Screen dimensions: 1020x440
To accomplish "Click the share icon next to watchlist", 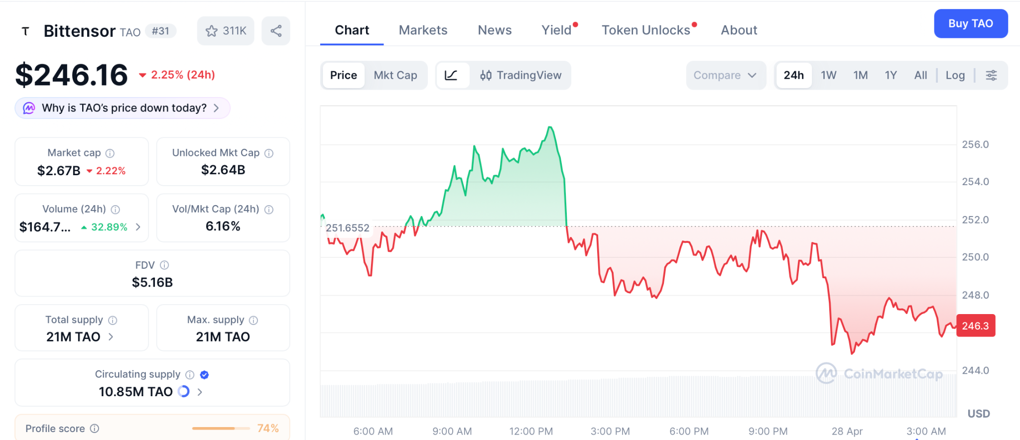I will click(276, 31).
